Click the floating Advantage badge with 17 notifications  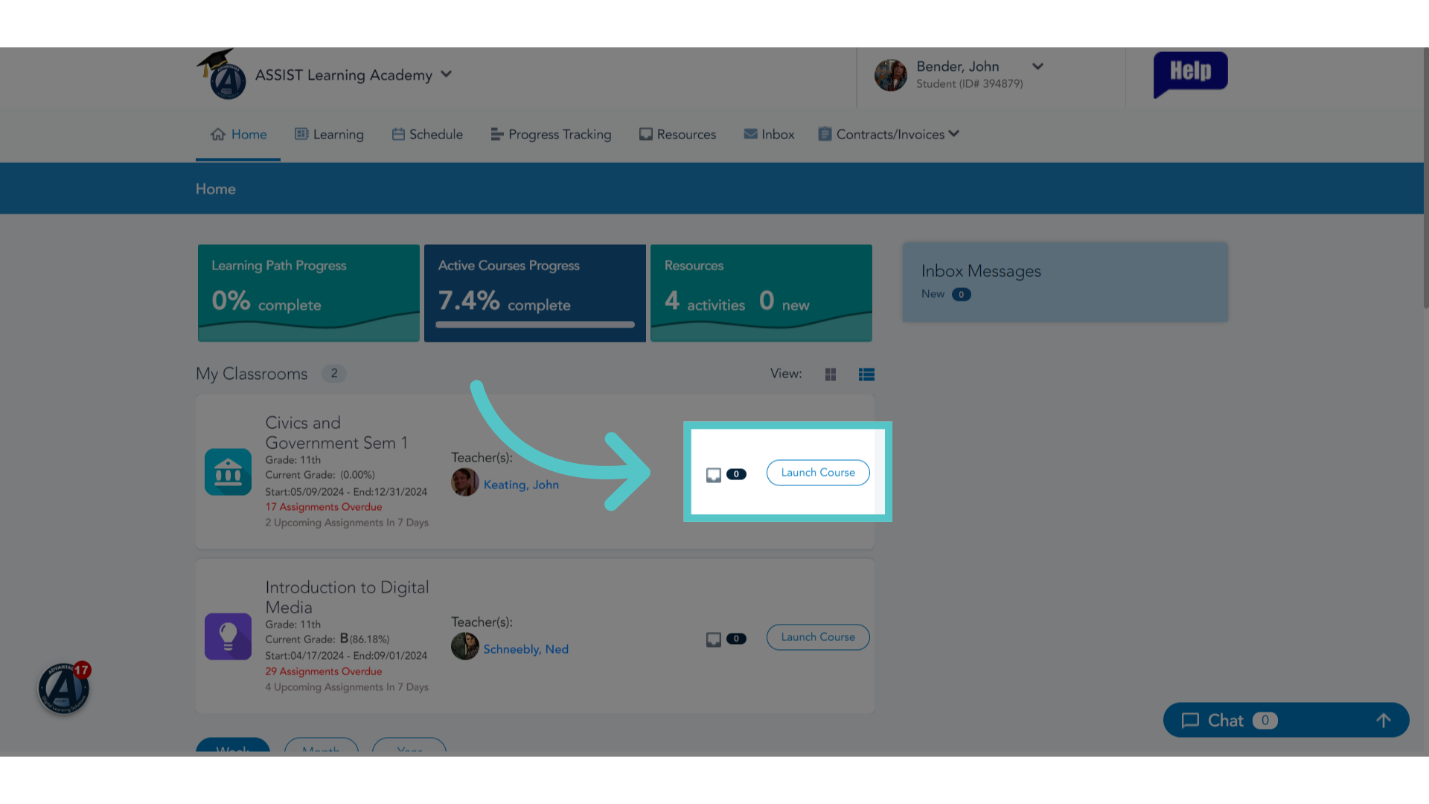click(64, 688)
